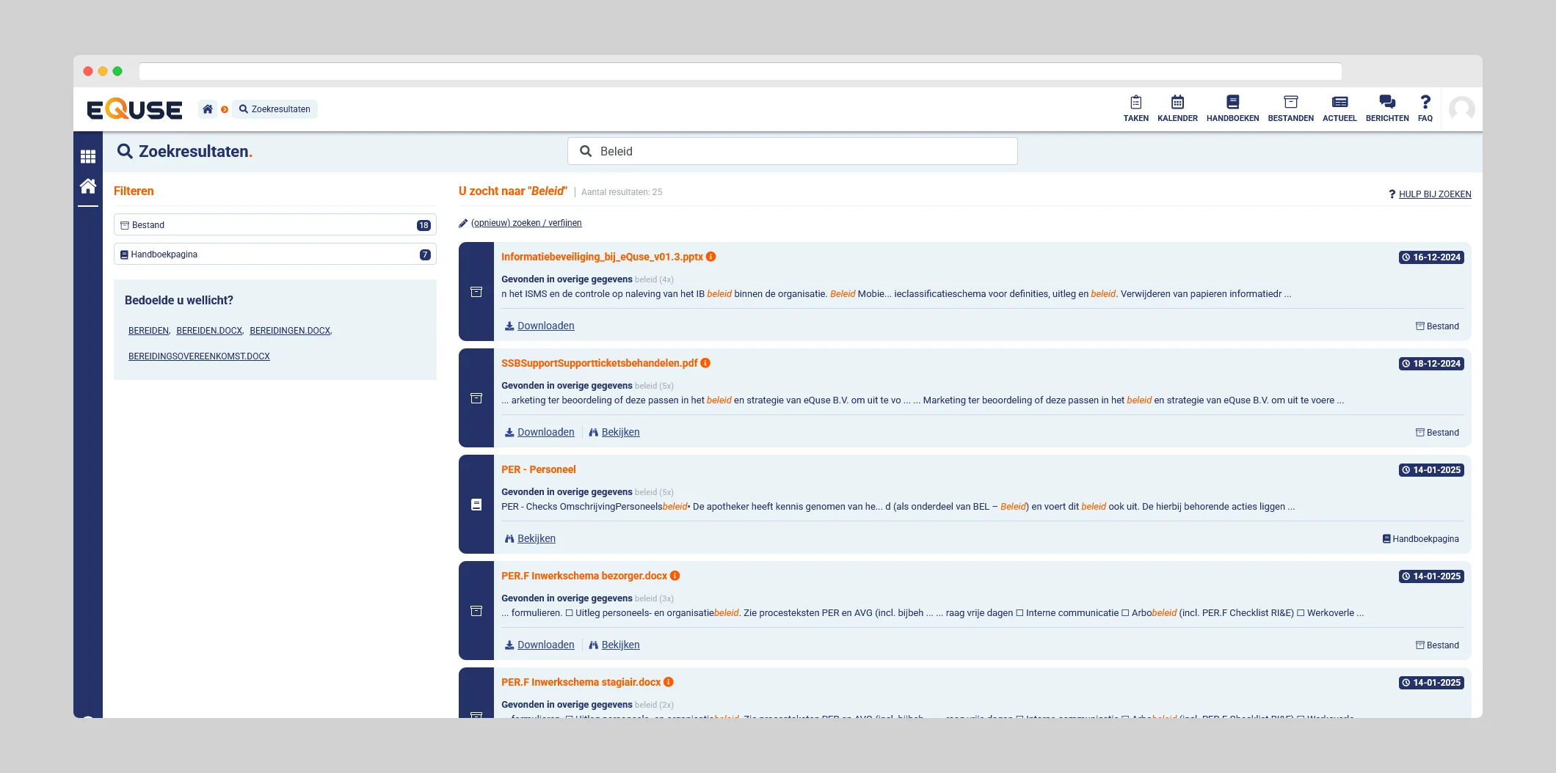Viewport: 1556px width, 773px height.
Task: Filter results by Handboekpagina
Action: click(275, 254)
